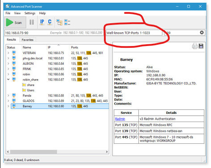The width and height of the screenshot is (211, 168).
Task: Collapse the robin_share host row
Action: [x=8, y=80]
